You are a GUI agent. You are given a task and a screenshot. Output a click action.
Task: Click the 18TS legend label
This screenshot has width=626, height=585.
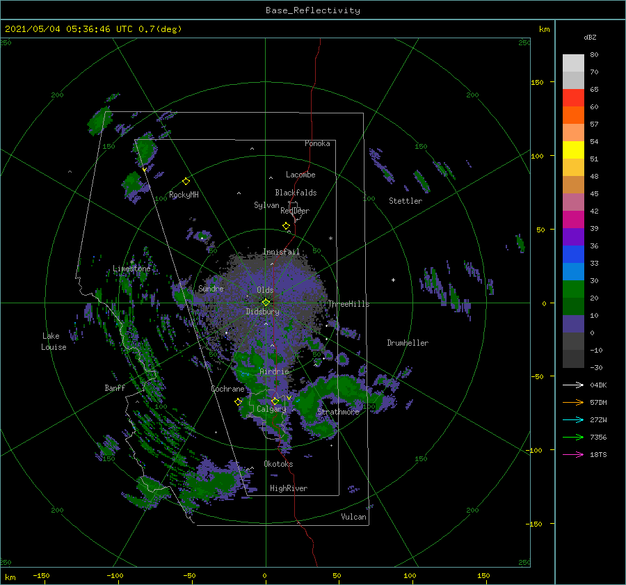tap(598, 454)
